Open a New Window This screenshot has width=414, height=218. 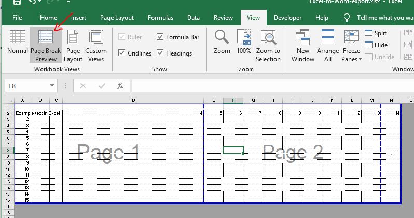(303, 46)
